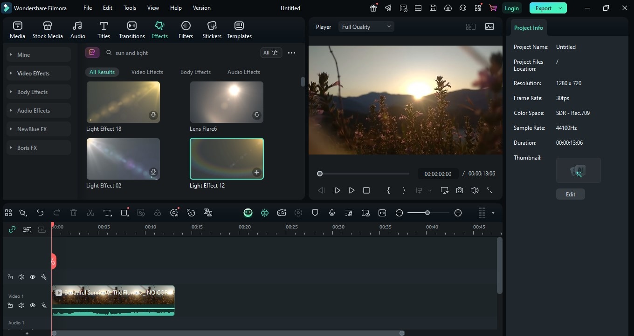Click the effects search field
Image resolution: width=634 pixels, height=336 pixels.
179,53
